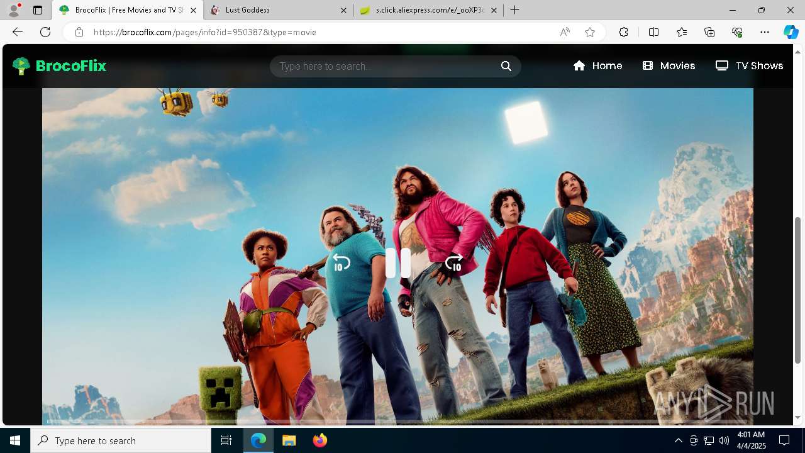Open network settings tray icon
The width and height of the screenshot is (805, 453).
(x=709, y=440)
